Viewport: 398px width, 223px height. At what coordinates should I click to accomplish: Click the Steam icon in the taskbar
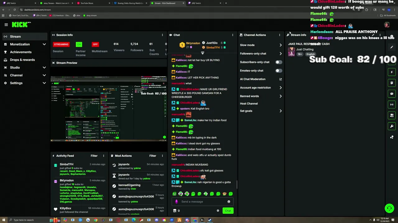tap(210, 220)
